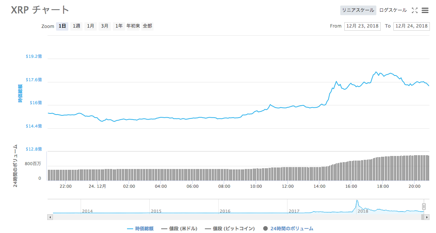Click the navigator left scroll arrow
Image resolution: width=436 pixels, height=233 pixels.
coord(50,217)
